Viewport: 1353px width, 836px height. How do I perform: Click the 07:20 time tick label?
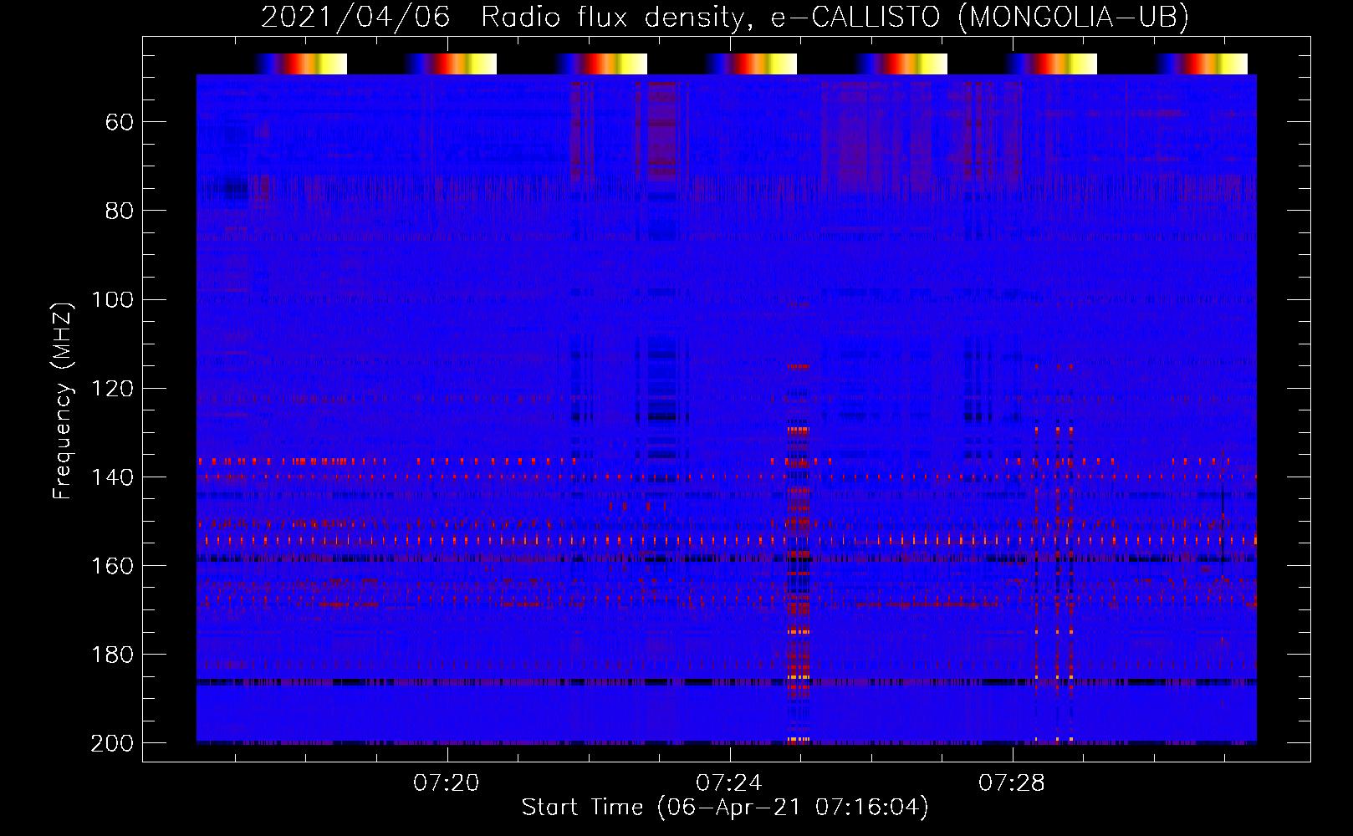pyautogui.click(x=447, y=783)
